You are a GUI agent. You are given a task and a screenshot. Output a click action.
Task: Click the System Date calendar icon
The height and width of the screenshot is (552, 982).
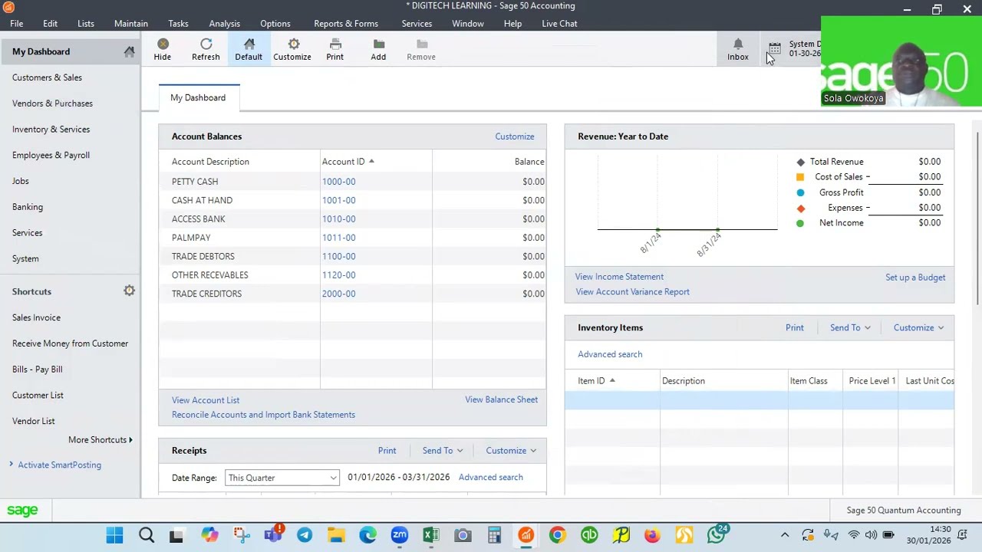775,48
